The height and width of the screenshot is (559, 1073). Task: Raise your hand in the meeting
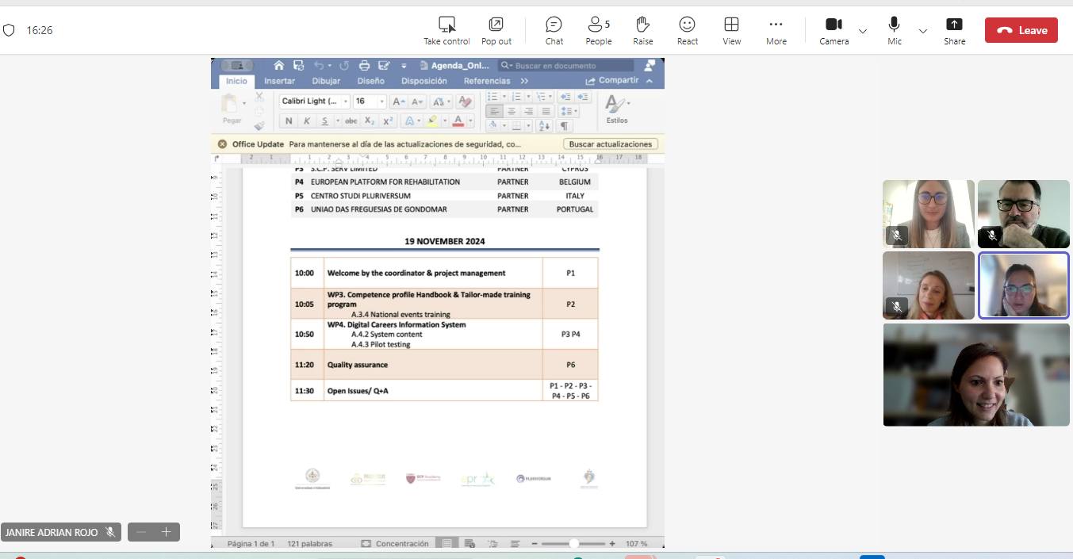point(642,30)
